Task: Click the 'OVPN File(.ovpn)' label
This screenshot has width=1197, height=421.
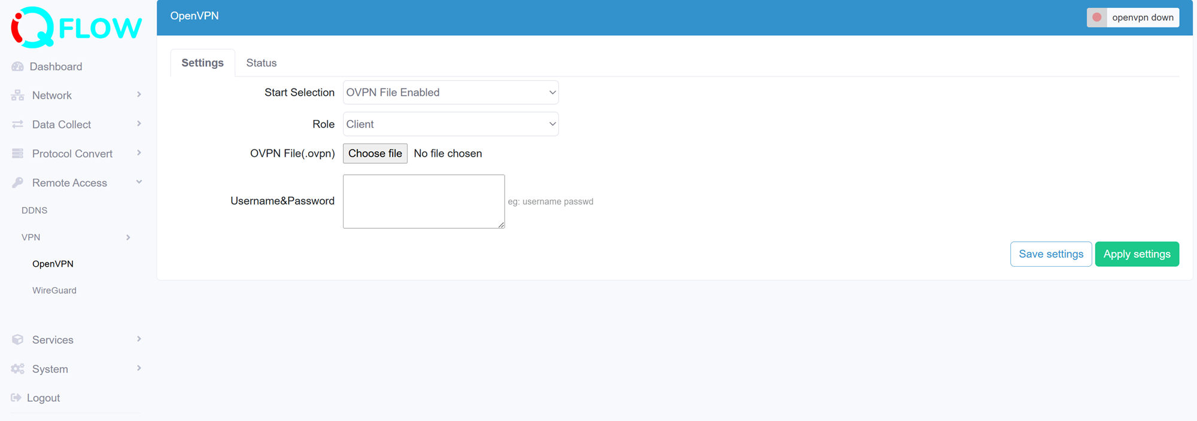Action: point(293,154)
